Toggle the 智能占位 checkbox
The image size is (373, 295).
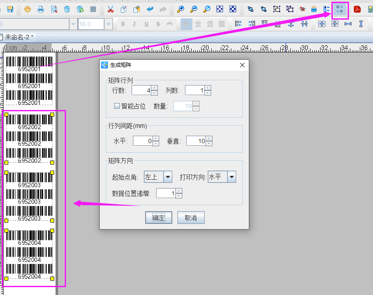pyautogui.click(x=117, y=106)
